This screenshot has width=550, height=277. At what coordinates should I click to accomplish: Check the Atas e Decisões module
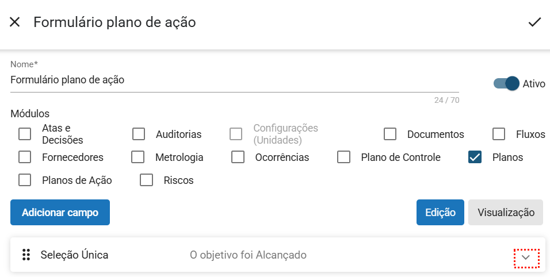(25, 134)
